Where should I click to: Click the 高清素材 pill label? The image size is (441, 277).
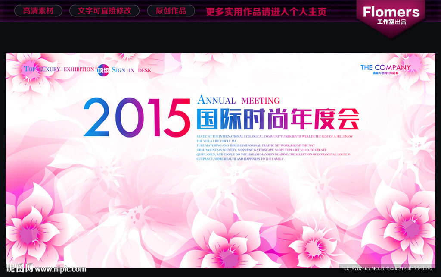(38, 11)
